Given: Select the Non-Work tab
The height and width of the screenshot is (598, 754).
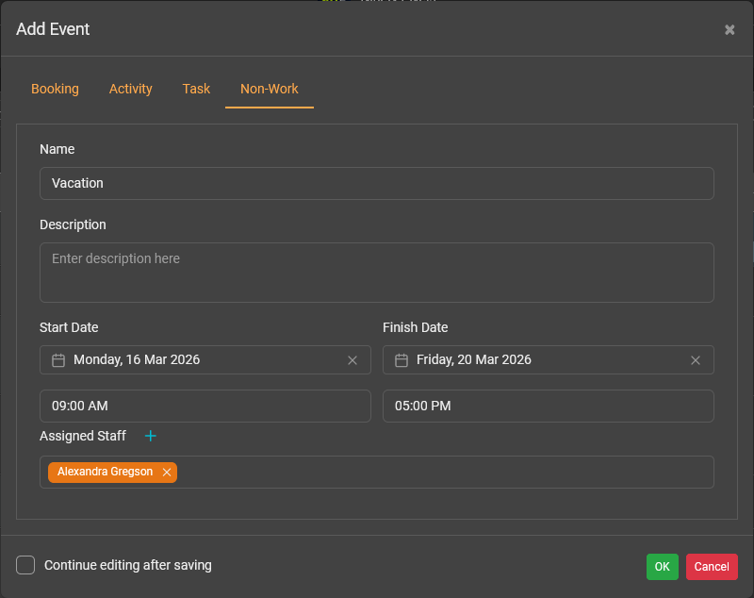Looking at the screenshot, I should click(269, 89).
